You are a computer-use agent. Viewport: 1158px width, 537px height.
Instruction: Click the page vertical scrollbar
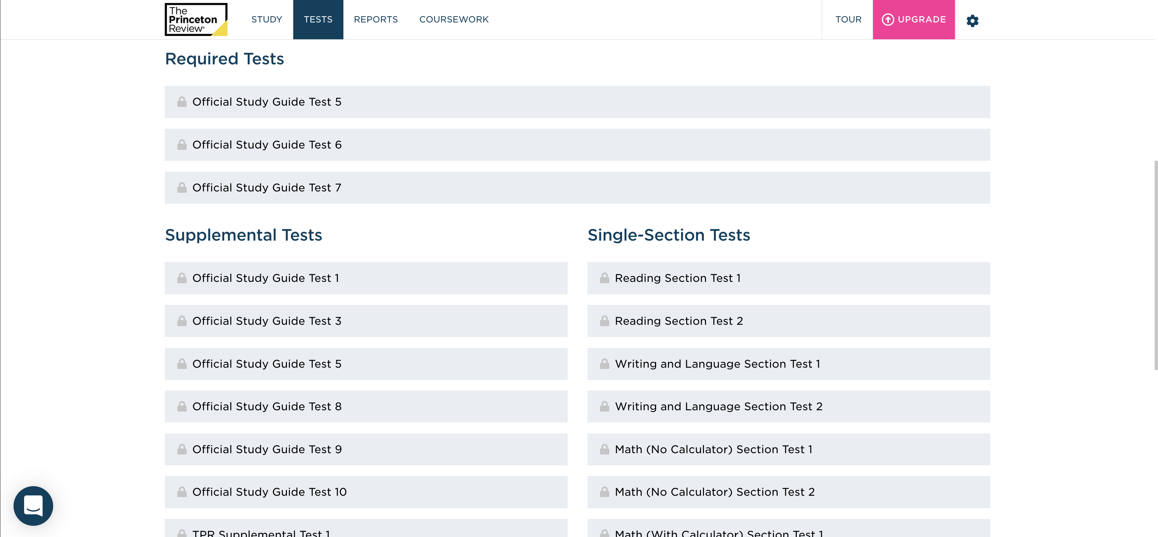[x=1155, y=265]
